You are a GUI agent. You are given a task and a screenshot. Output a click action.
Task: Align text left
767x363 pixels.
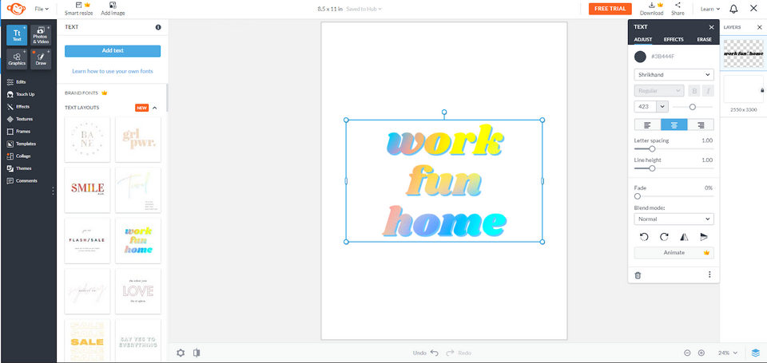coord(647,125)
